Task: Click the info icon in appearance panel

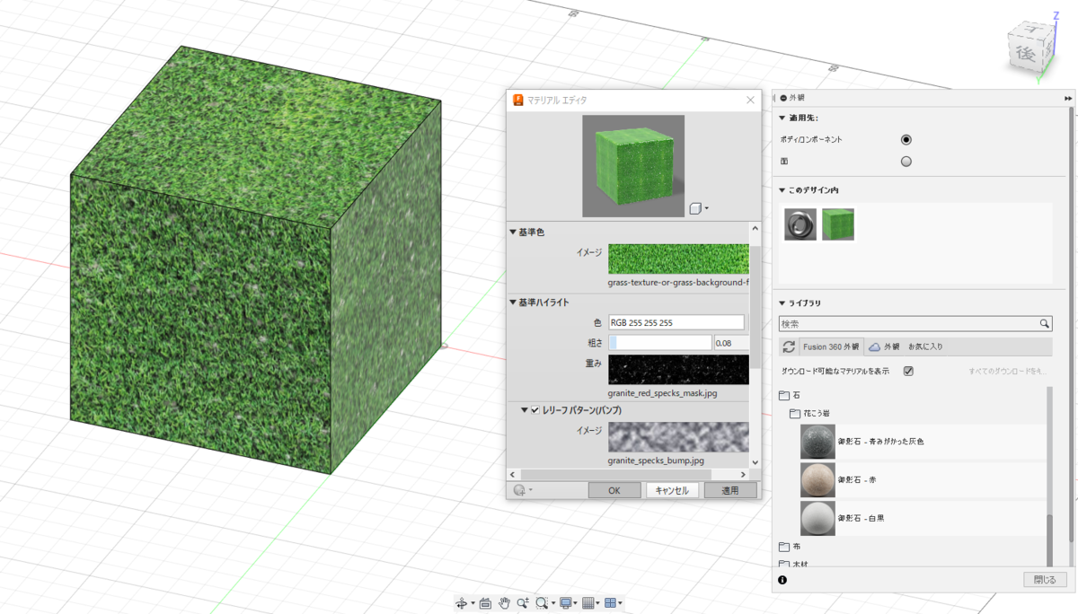Action: tap(782, 580)
